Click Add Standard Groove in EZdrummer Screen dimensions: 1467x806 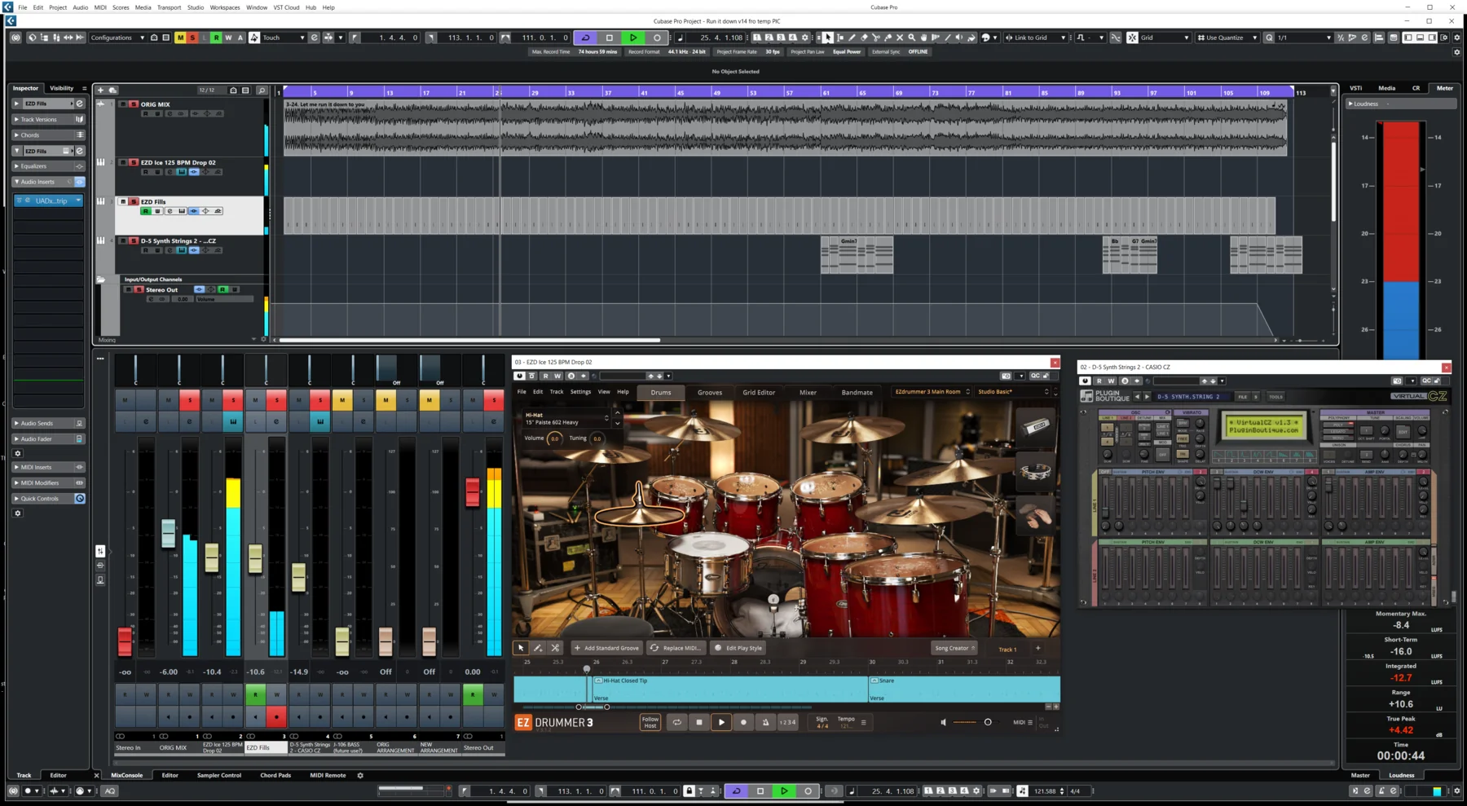coord(606,648)
